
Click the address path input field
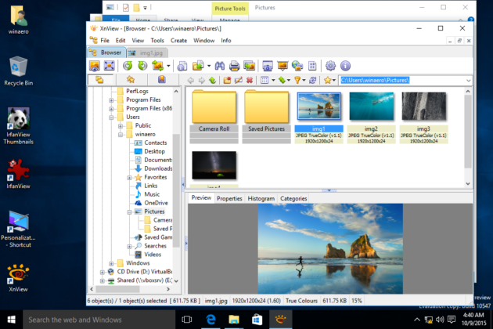pos(401,80)
